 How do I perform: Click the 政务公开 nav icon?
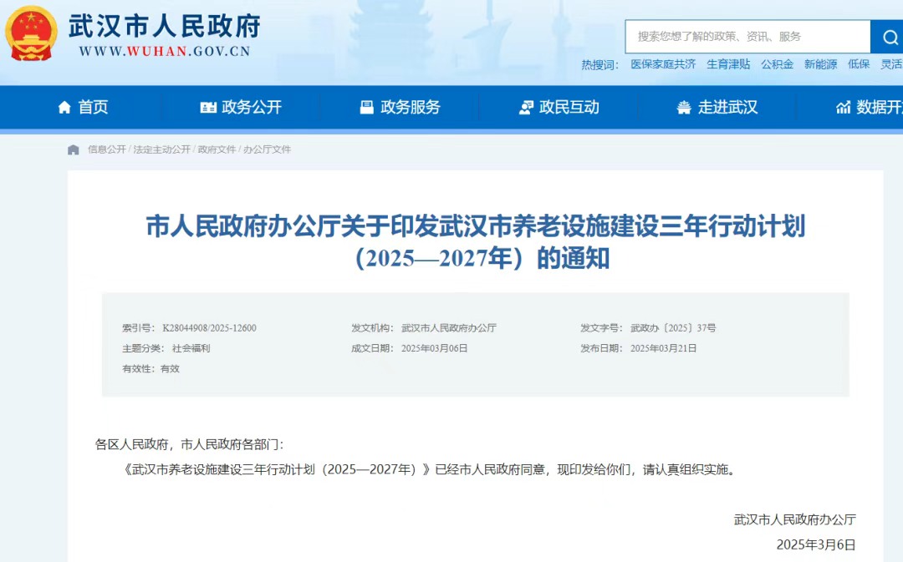point(208,107)
